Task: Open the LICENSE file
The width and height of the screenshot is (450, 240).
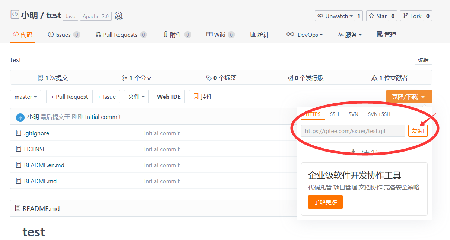Action: pyautogui.click(x=35, y=149)
